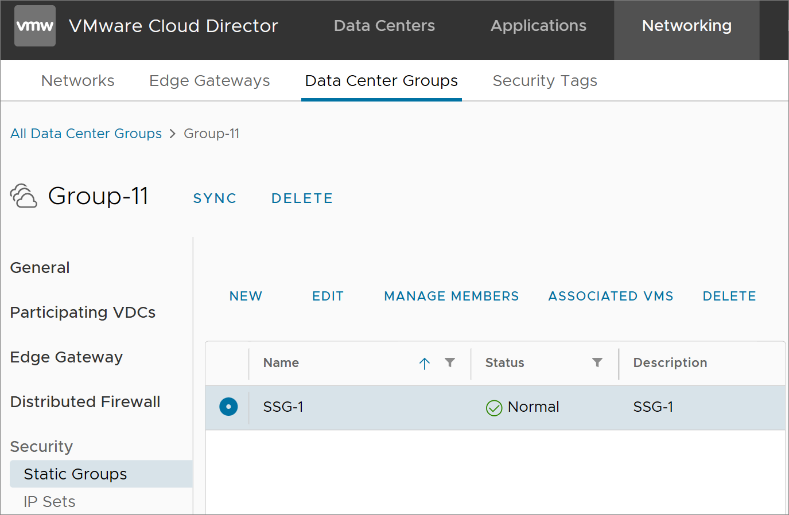
Task: Click the Group-11 page title
Action: point(99,196)
